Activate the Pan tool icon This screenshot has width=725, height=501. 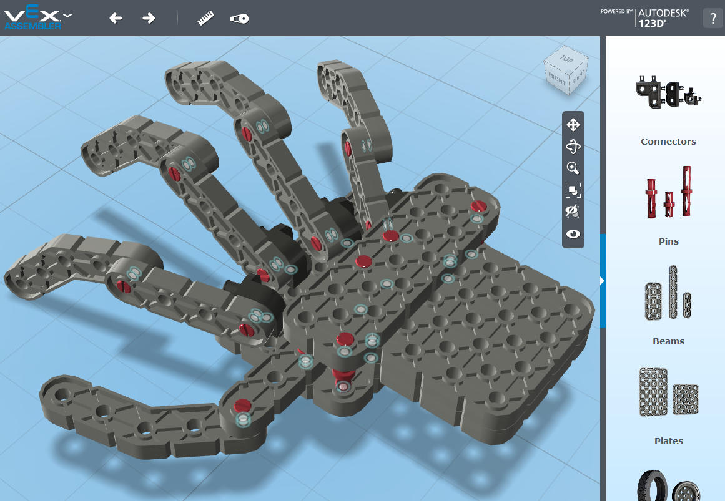tap(573, 125)
